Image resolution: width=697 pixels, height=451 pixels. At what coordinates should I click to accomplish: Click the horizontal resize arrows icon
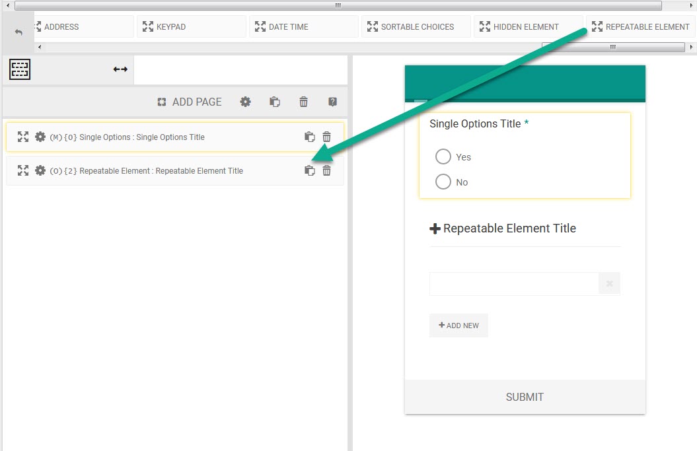pyautogui.click(x=120, y=69)
